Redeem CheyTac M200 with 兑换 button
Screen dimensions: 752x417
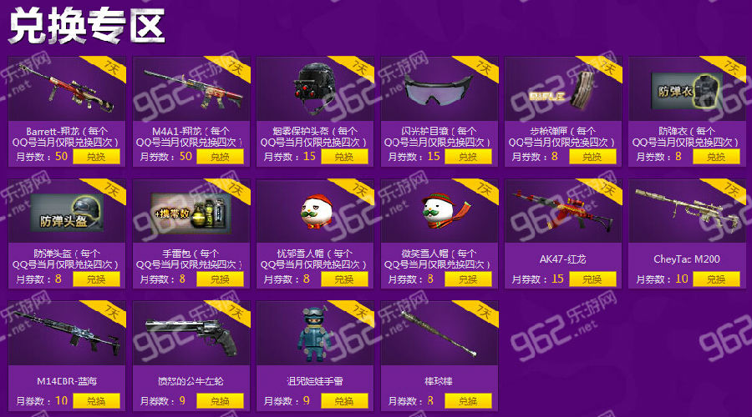(x=716, y=279)
